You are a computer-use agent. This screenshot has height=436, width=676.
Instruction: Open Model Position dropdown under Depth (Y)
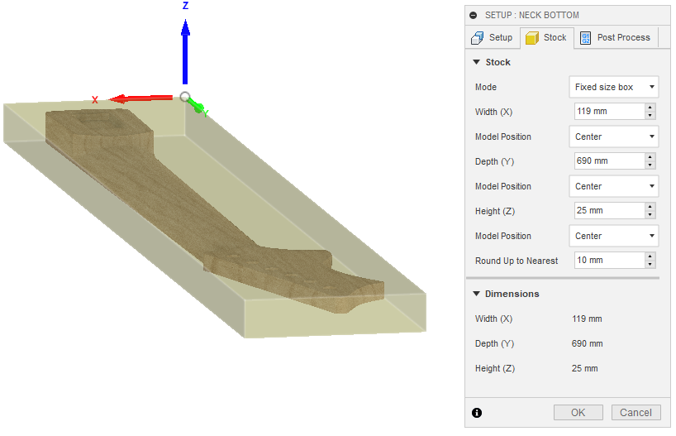613,186
